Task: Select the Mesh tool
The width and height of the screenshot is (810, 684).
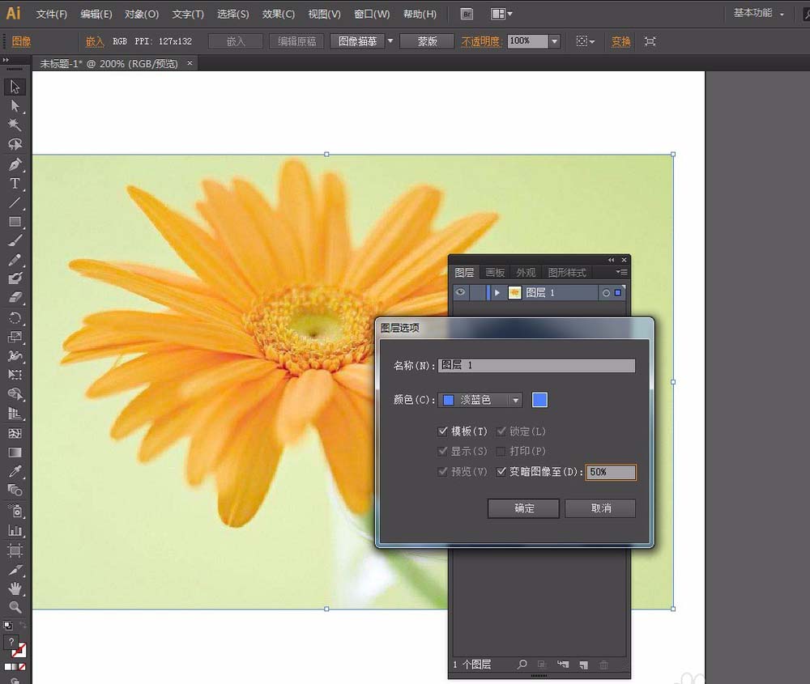Action: click(x=15, y=433)
